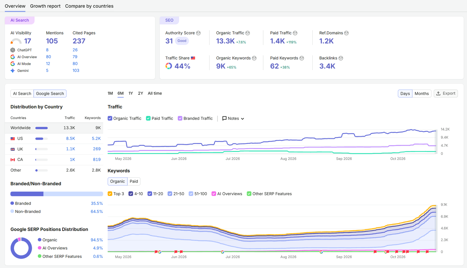Switch the chart to Months view
This screenshot has height=268, width=467.
coord(422,94)
